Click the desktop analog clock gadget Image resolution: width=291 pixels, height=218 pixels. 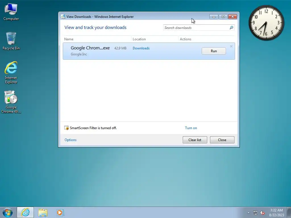pyautogui.click(x=266, y=23)
